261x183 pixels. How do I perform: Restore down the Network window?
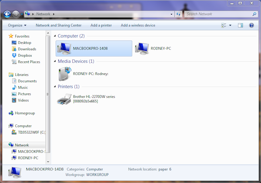[x=240, y=3]
